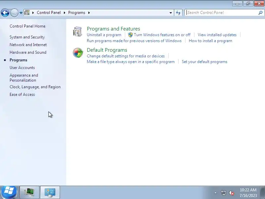
Task: Click the Default Programs globe icon
Action: pyautogui.click(x=78, y=53)
